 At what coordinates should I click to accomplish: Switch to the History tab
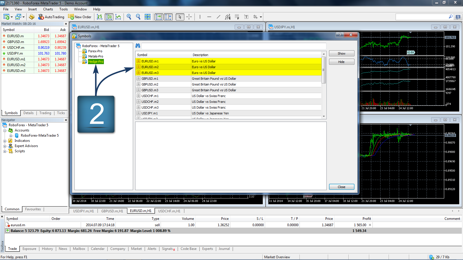click(47, 249)
